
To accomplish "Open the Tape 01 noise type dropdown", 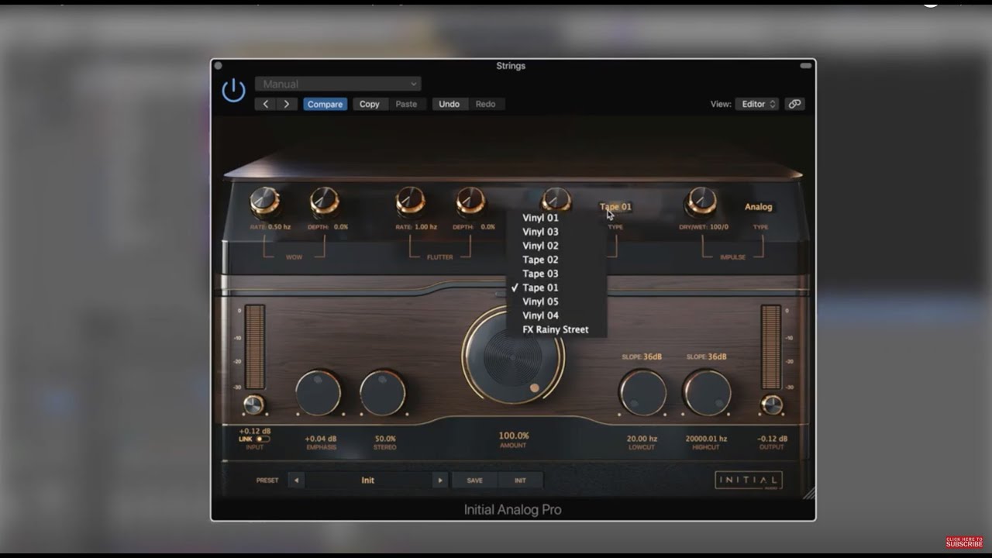I will point(615,207).
